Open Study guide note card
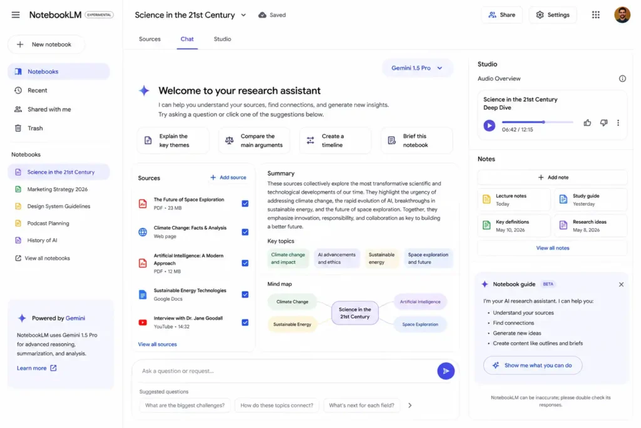The image size is (641, 428). tap(591, 200)
